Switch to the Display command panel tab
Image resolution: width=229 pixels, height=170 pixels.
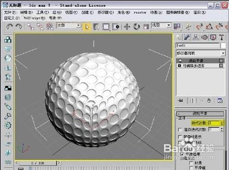(x=213, y=37)
